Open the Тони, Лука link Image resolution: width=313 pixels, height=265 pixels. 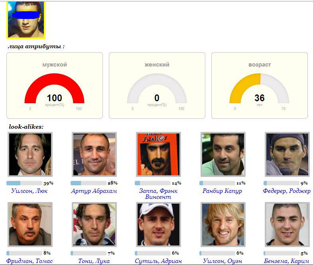tap(94, 261)
